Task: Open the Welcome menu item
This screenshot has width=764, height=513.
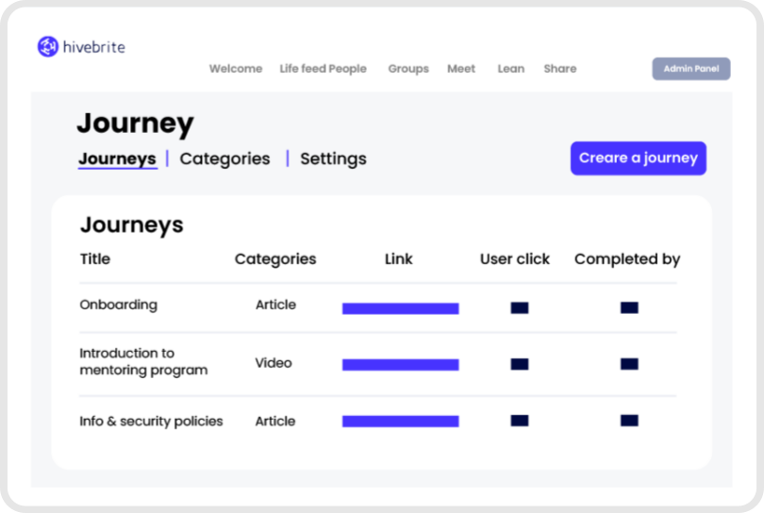Action: point(236,69)
